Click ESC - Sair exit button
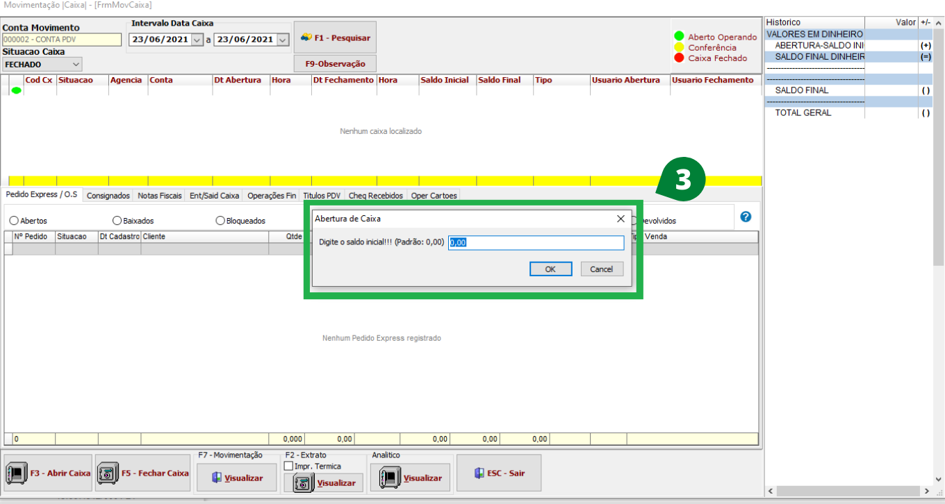The height and width of the screenshot is (504, 945). point(499,473)
